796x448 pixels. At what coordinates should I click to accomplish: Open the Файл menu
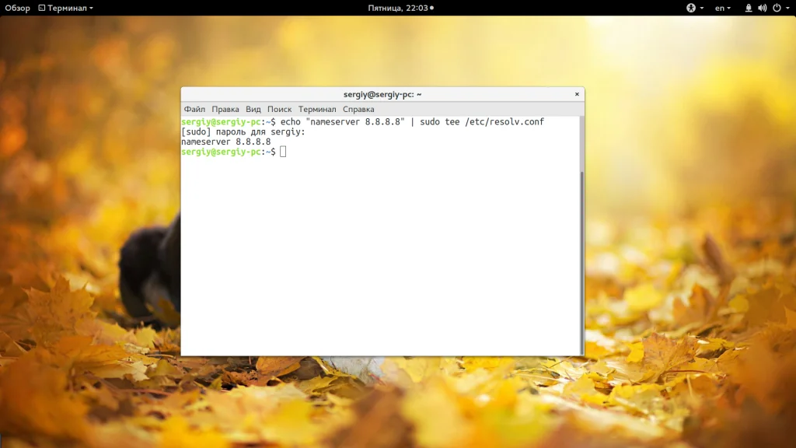click(194, 110)
